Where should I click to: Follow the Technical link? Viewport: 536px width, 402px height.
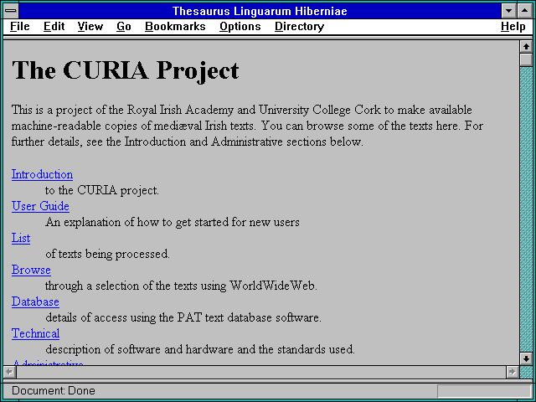35,333
